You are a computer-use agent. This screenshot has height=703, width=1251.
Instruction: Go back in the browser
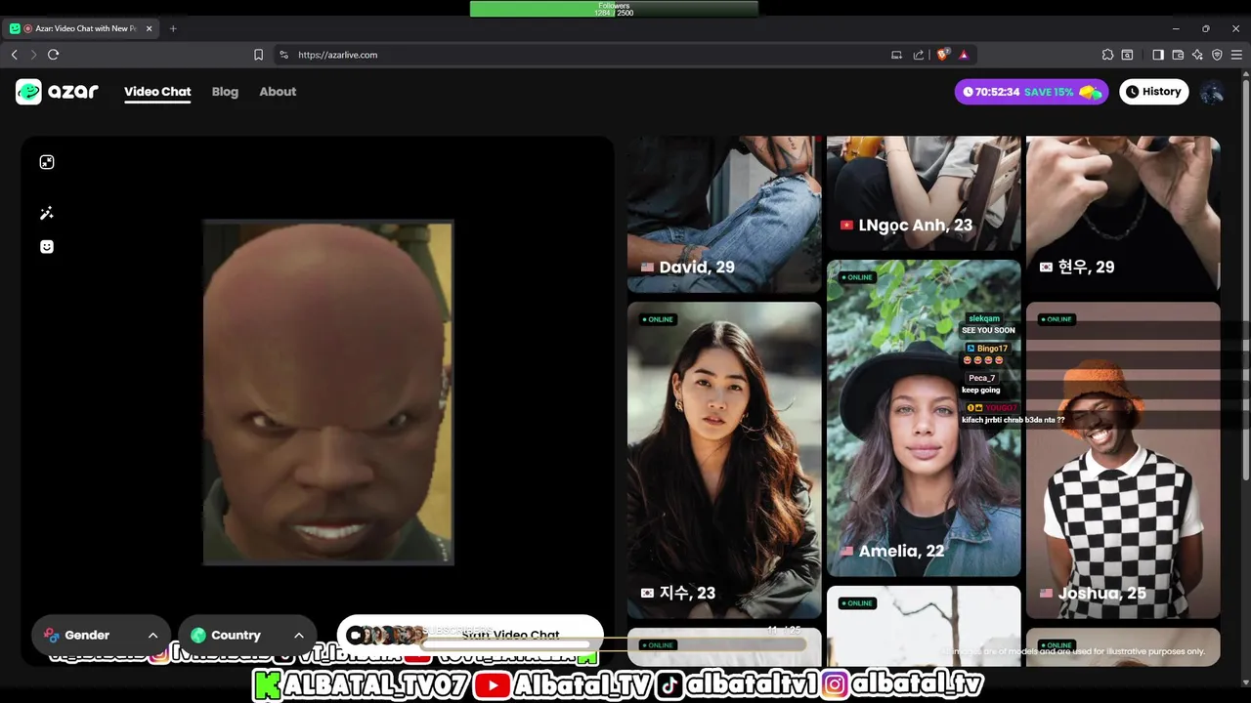[x=14, y=55]
